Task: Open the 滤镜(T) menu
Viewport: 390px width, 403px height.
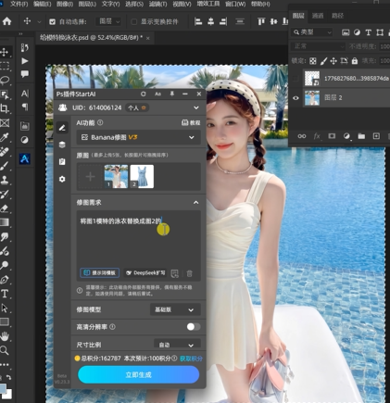Action: (158, 4)
